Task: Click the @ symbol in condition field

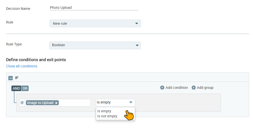Action: coord(22,103)
